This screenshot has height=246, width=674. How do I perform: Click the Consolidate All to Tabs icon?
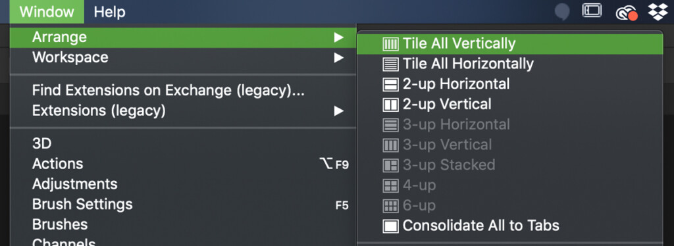tap(390, 226)
